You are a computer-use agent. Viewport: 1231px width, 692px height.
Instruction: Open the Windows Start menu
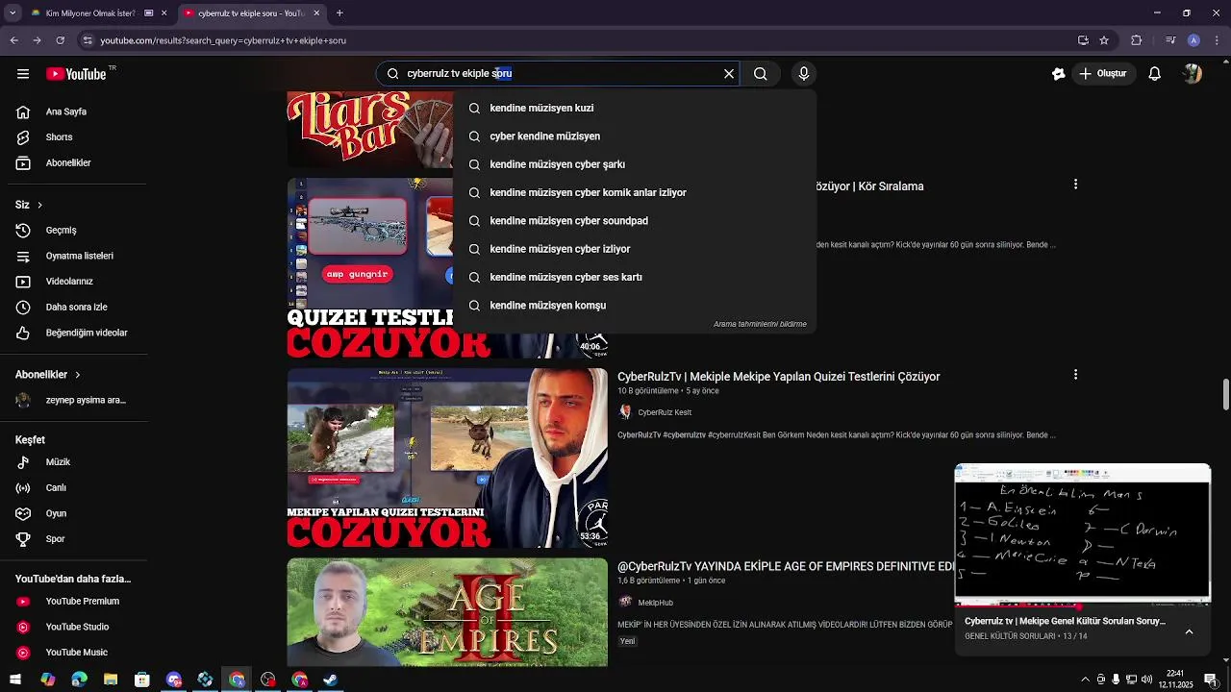(15, 680)
